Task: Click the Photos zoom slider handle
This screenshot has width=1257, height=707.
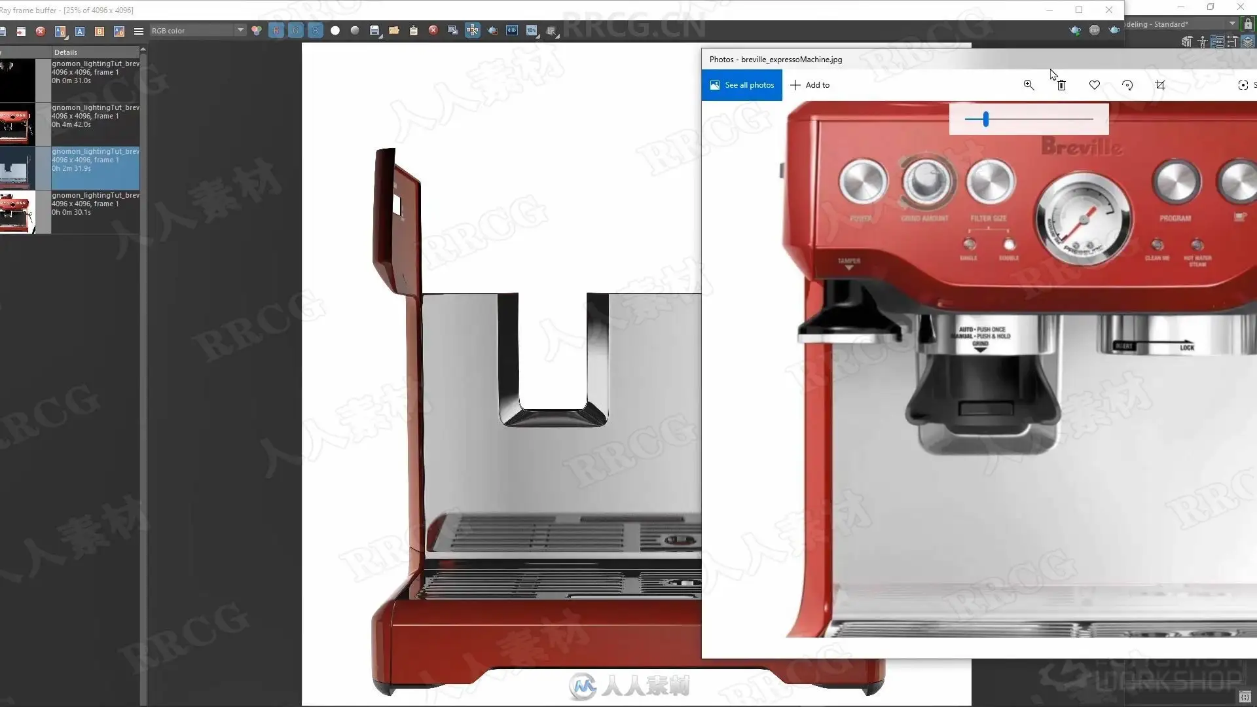Action: click(986, 119)
